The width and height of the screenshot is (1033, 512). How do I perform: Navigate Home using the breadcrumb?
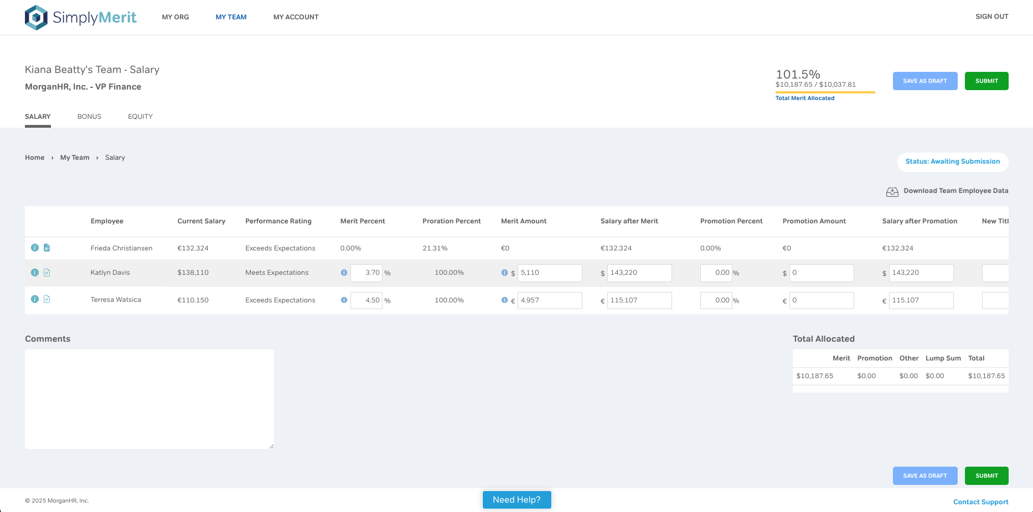(34, 157)
